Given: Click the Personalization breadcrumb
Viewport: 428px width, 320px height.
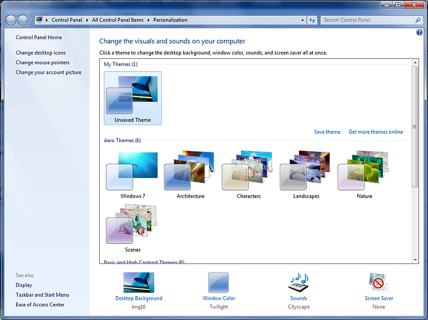Looking at the screenshot, I should [171, 20].
